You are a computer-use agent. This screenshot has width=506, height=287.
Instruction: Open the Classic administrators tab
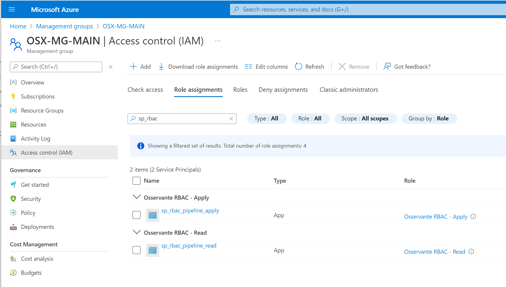[x=349, y=90]
